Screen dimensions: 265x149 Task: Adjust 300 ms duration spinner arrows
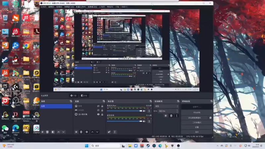[177, 111]
